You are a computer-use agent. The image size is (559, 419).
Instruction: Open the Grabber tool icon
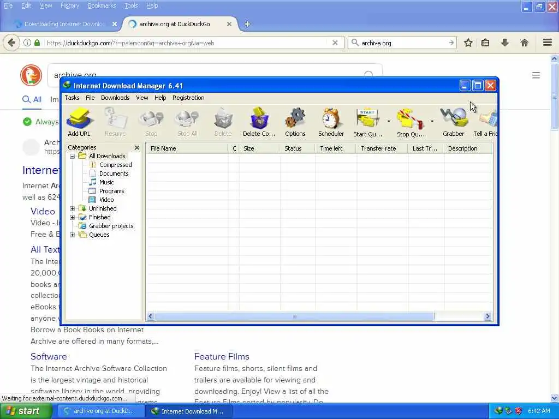tap(454, 122)
